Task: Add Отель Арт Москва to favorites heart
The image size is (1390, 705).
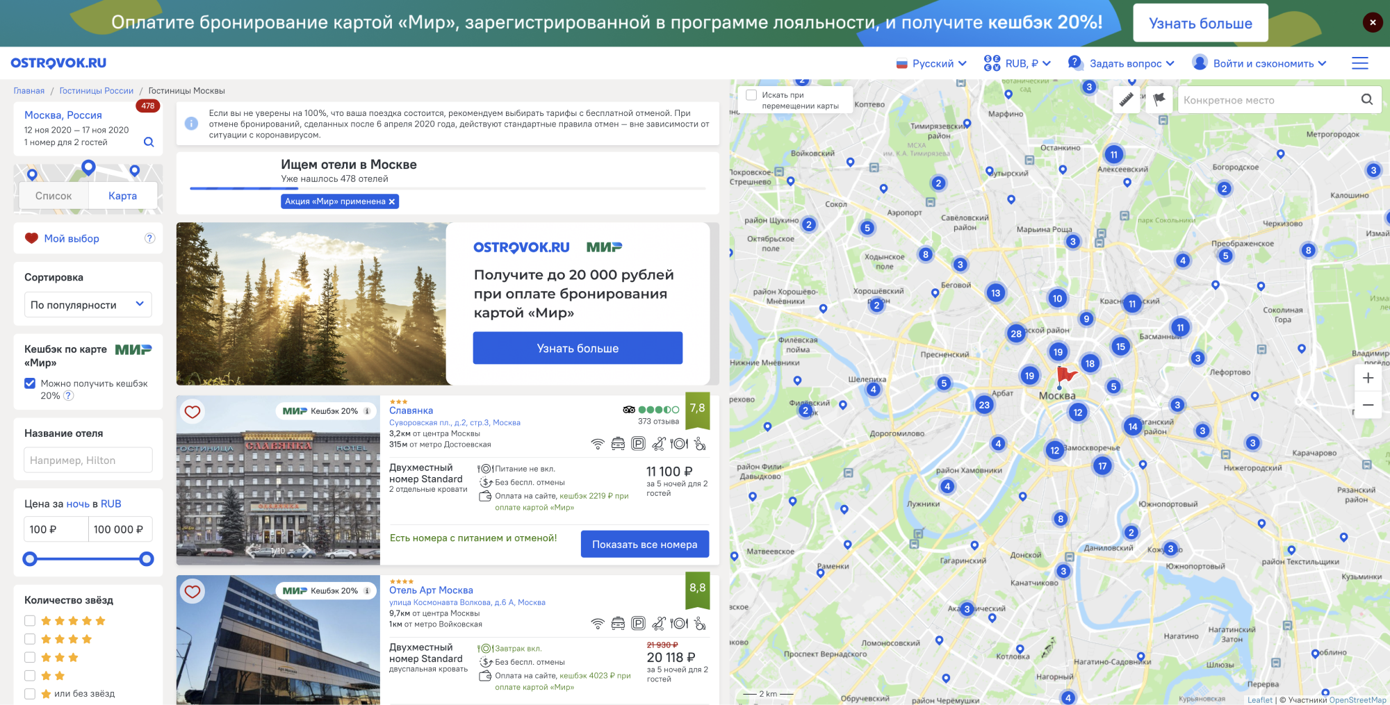Action: [193, 592]
